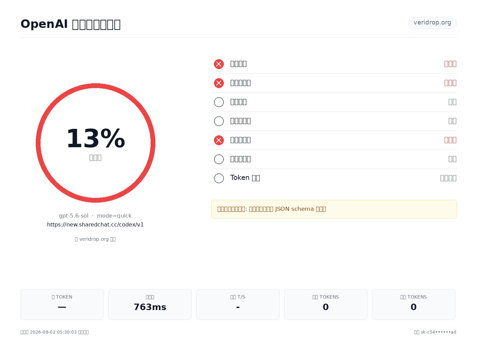This screenshot has height=340, width=477.
Task: Click the red X icon in the second check row
Action: tap(219, 83)
